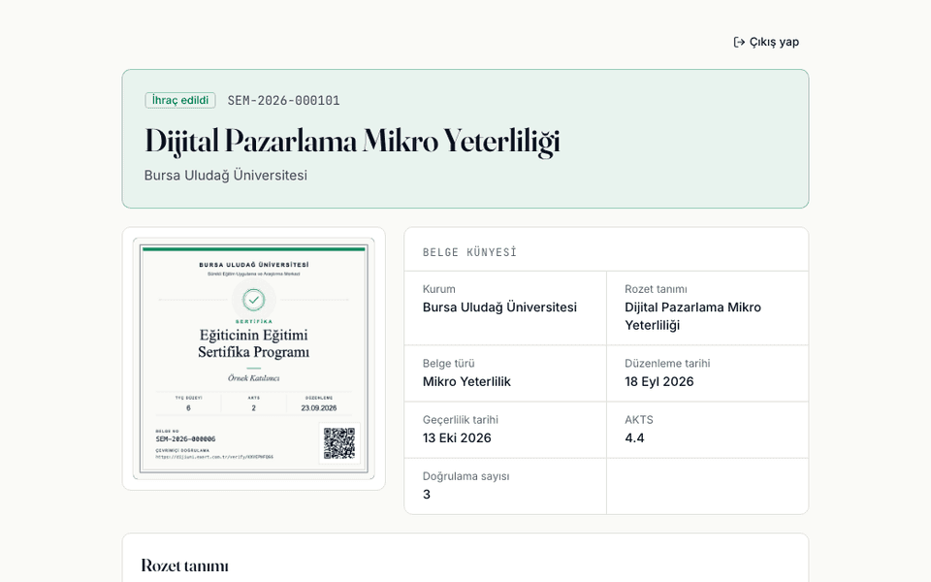Click the Rozet tanımı section heading at bottom
Image resolution: width=931 pixels, height=582 pixels.
click(184, 566)
